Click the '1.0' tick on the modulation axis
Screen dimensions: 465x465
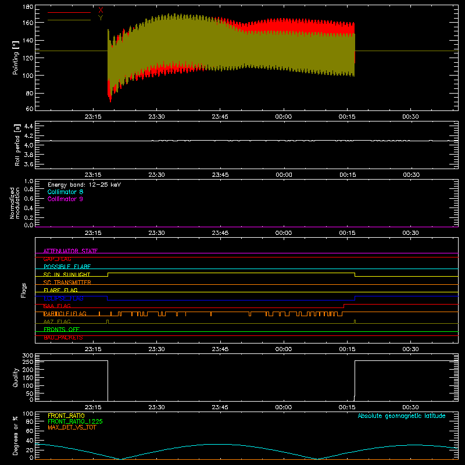[x=28, y=181]
